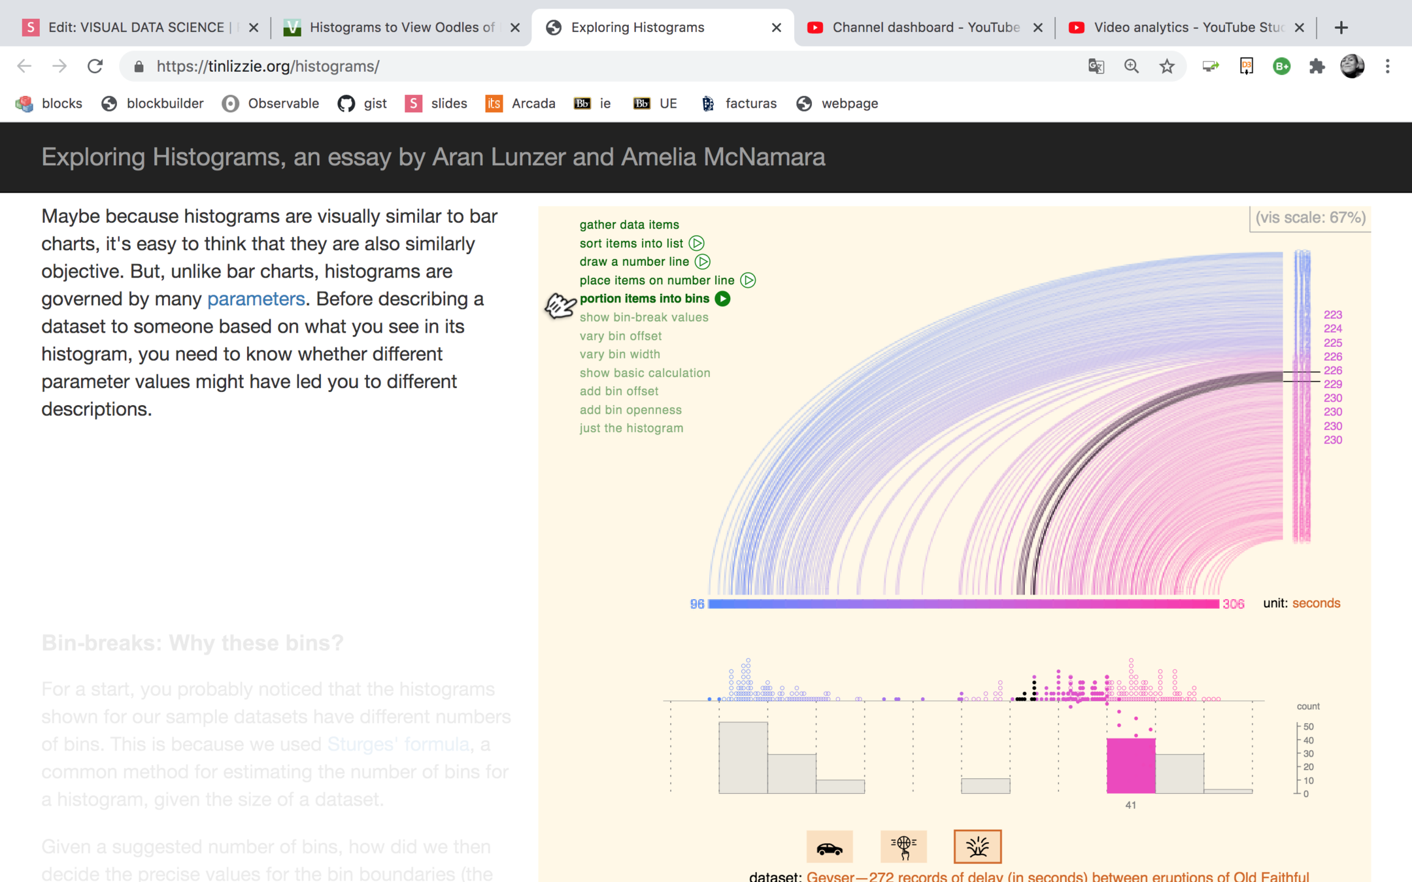Screen dimensions: 1412x882
Task: Click the play icon beside 'sort items into list'
Action: click(x=697, y=243)
